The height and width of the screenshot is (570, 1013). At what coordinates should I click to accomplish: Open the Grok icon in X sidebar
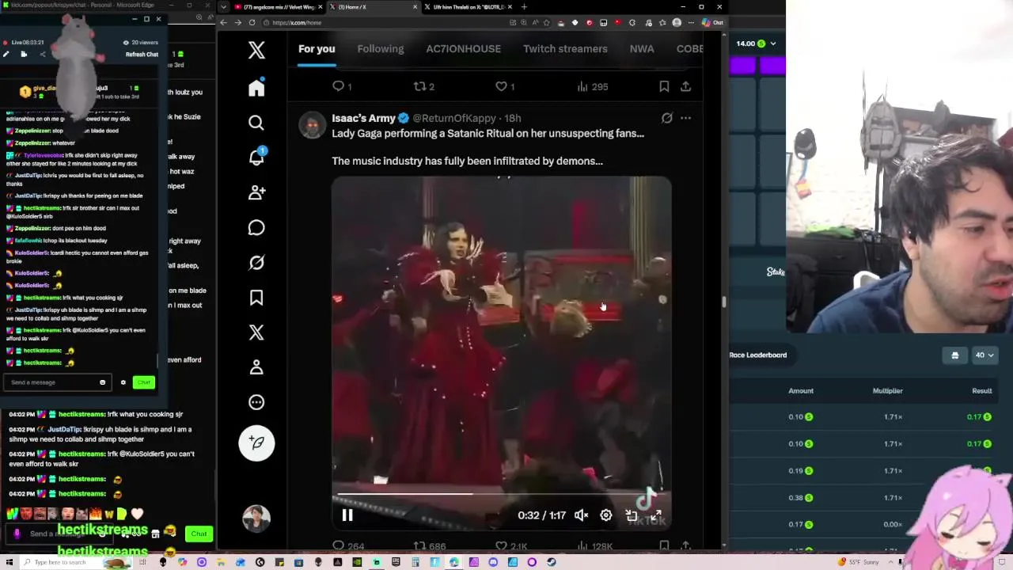(x=256, y=263)
